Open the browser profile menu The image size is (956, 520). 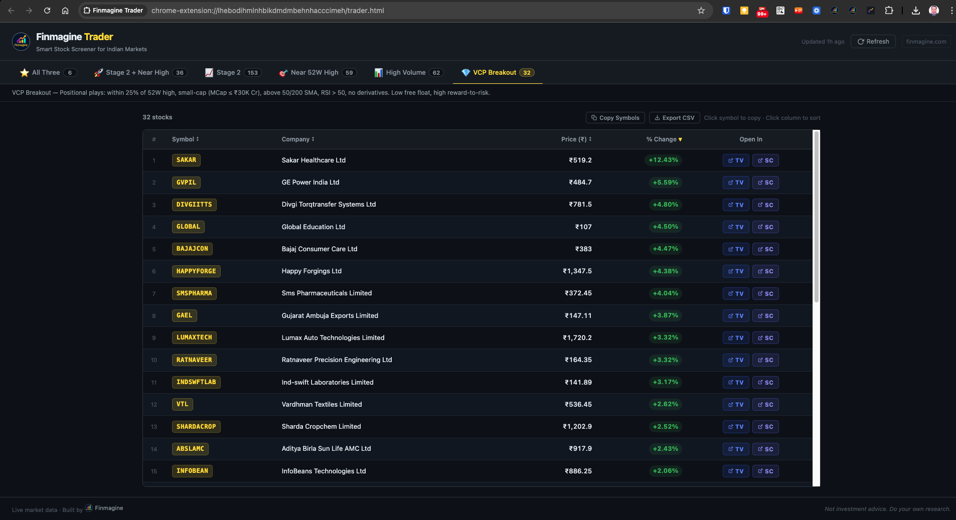[x=934, y=10]
